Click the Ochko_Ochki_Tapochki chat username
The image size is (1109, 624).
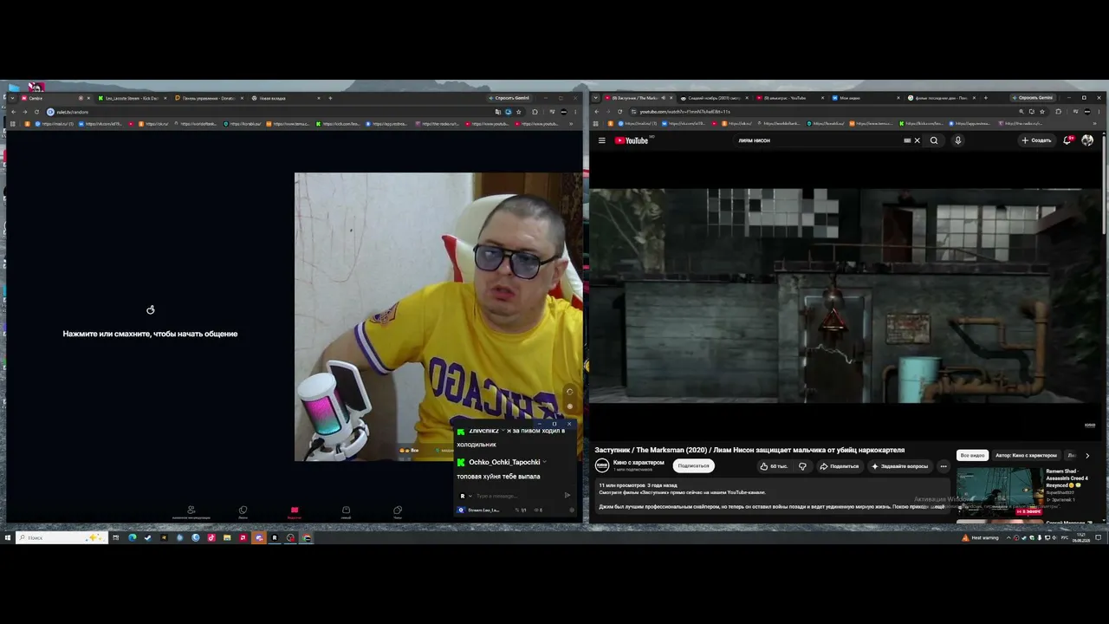[504, 462]
